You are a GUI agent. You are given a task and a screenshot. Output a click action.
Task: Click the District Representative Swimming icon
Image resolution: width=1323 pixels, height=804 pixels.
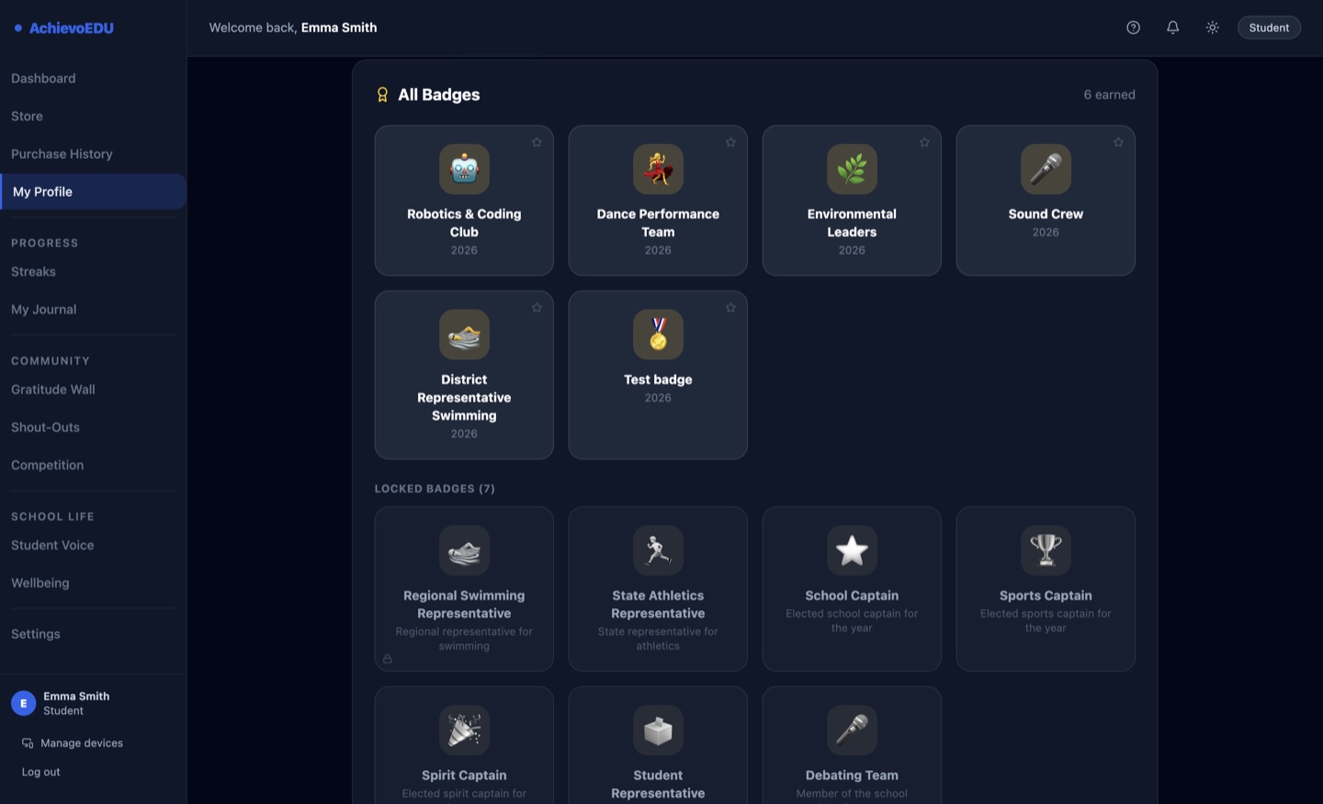[464, 334]
